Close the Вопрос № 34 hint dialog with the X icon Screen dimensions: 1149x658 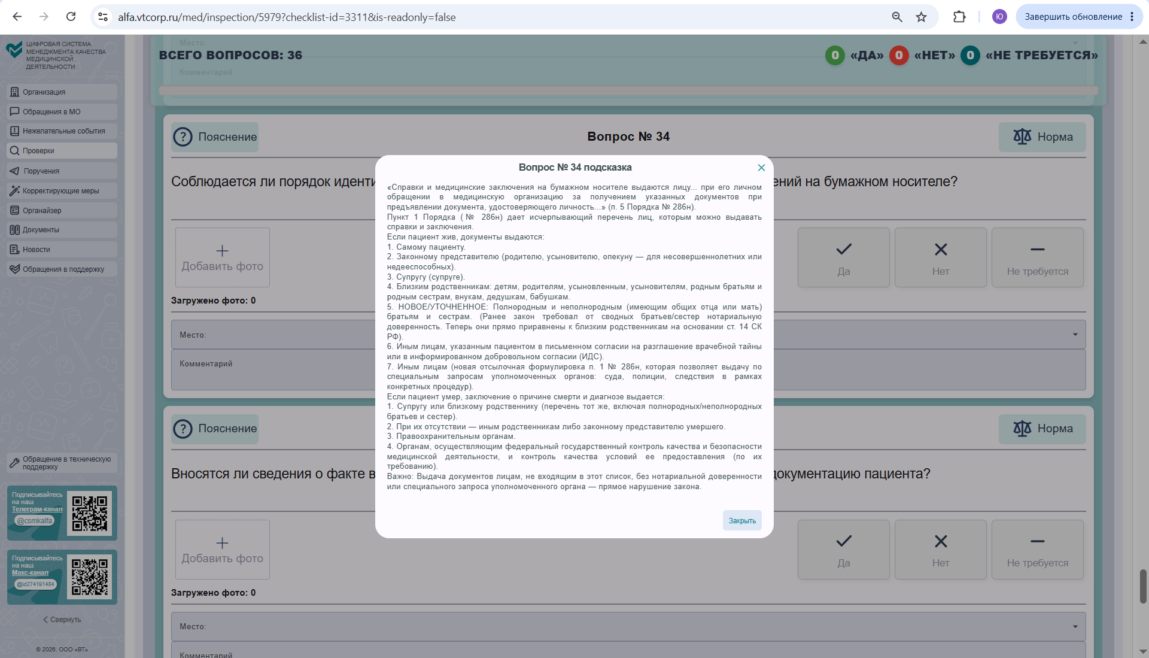[761, 168]
